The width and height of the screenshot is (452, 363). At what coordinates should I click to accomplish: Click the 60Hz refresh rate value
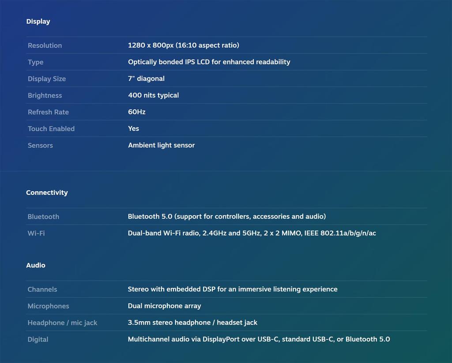(x=136, y=112)
